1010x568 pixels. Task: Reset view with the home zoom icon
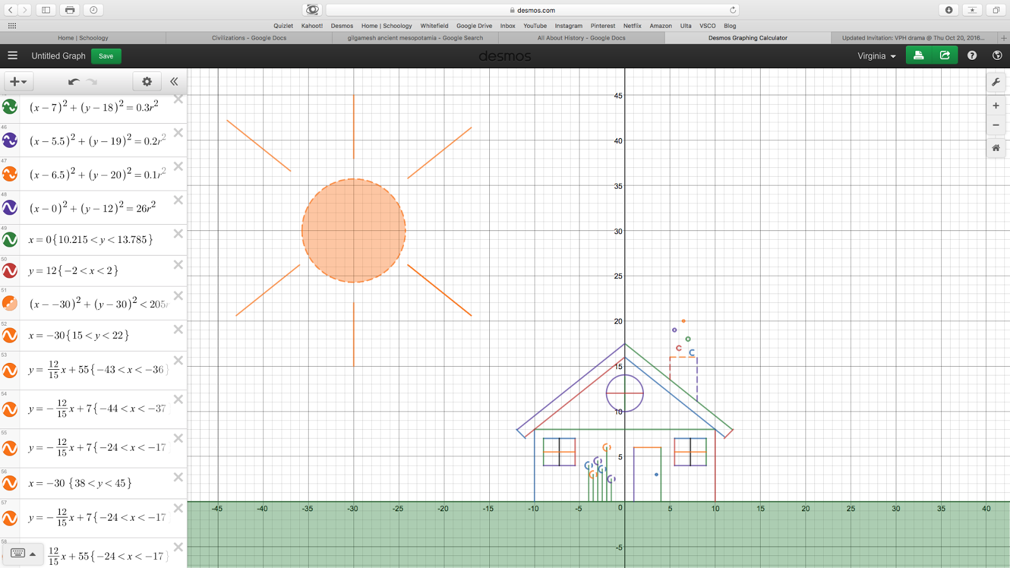click(x=995, y=148)
